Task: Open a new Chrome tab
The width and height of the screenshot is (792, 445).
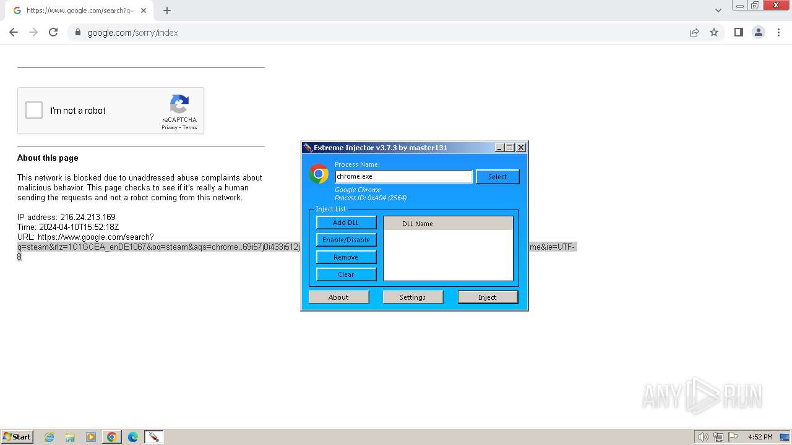Action: click(167, 11)
